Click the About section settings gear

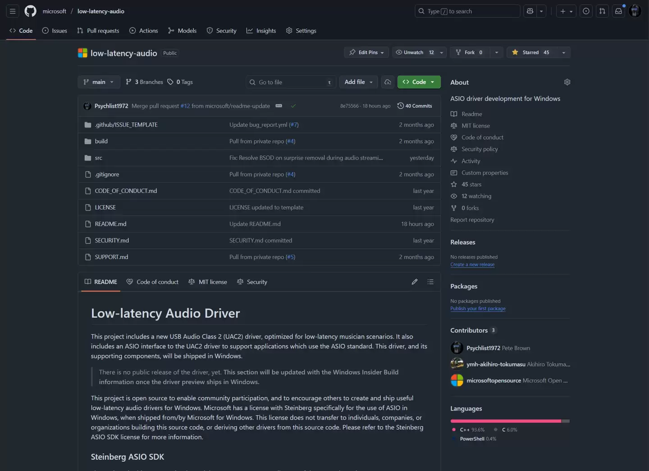(567, 82)
